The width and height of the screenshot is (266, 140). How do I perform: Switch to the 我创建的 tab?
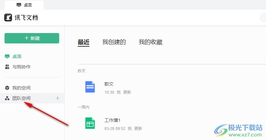click(114, 42)
